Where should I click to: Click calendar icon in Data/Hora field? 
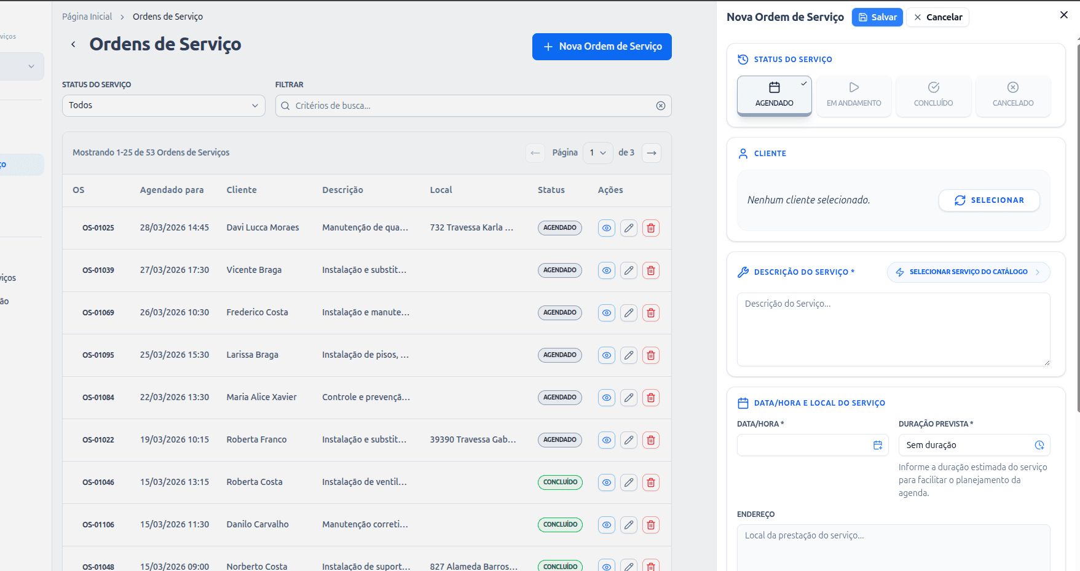coord(877,445)
